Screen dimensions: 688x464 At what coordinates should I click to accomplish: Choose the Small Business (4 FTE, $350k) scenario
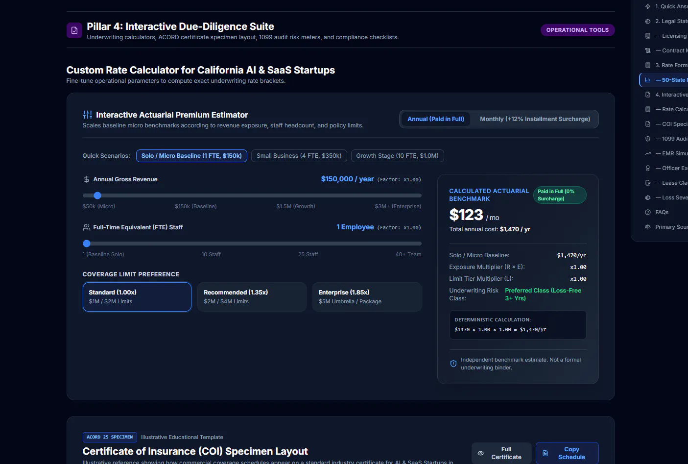click(x=299, y=156)
